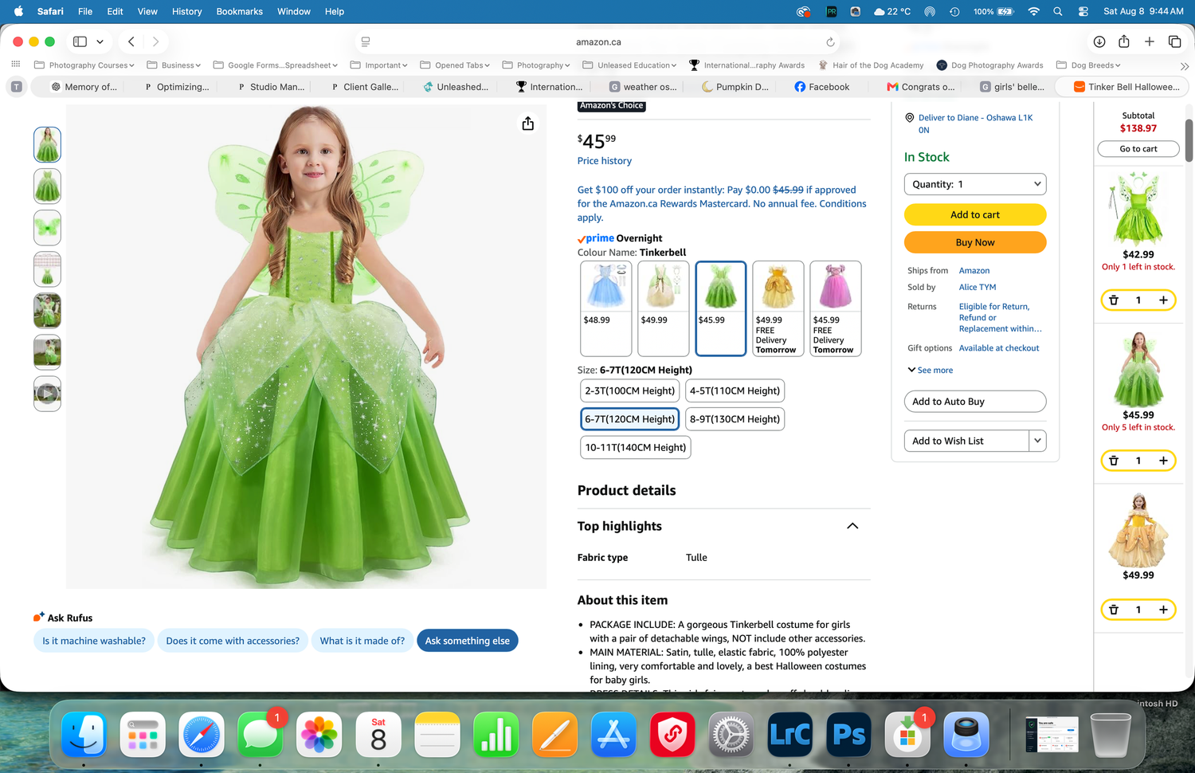Collapse the Top highlights section
The width and height of the screenshot is (1195, 773).
pos(852,526)
